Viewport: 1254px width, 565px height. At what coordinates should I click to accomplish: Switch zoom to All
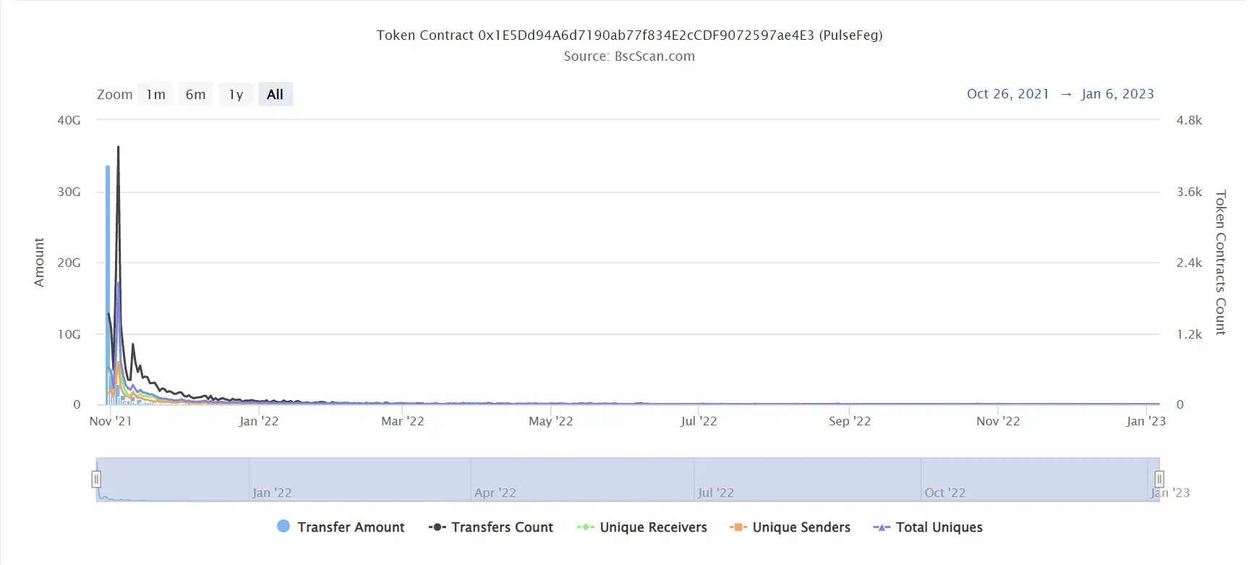click(275, 94)
